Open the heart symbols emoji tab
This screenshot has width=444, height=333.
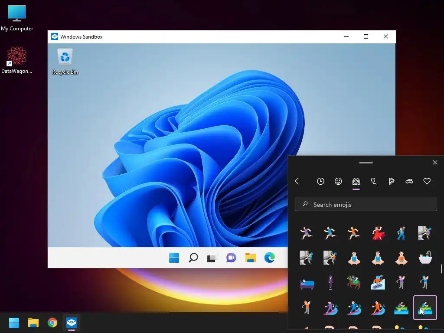(x=427, y=181)
